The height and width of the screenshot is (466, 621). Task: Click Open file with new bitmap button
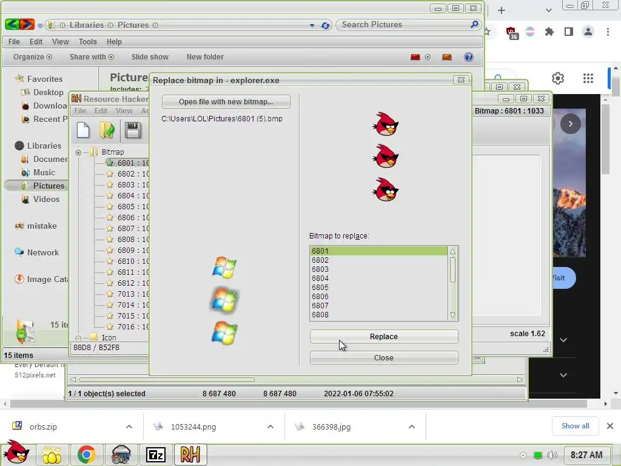[226, 102]
